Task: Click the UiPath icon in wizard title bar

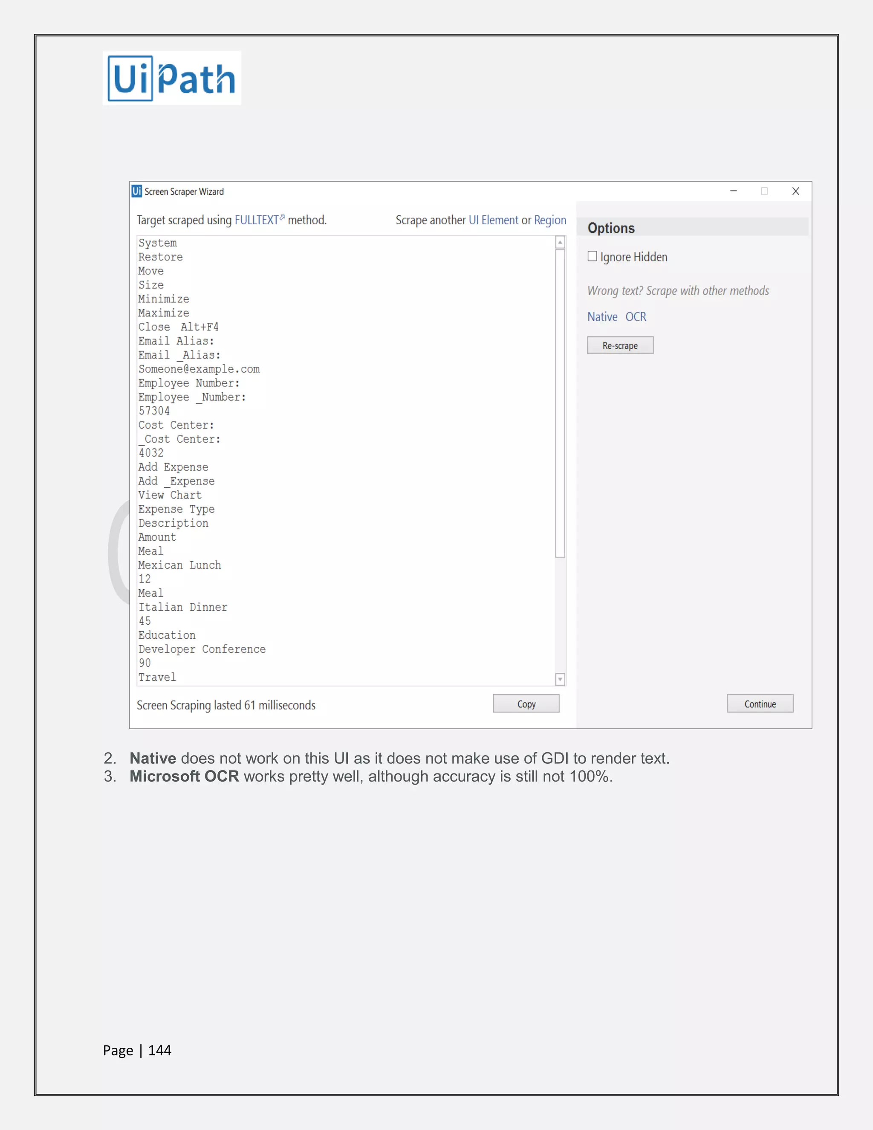Action: click(136, 191)
